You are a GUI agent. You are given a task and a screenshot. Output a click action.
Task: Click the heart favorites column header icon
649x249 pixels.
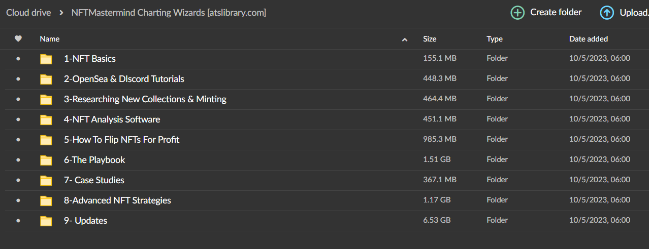click(x=18, y=38)
